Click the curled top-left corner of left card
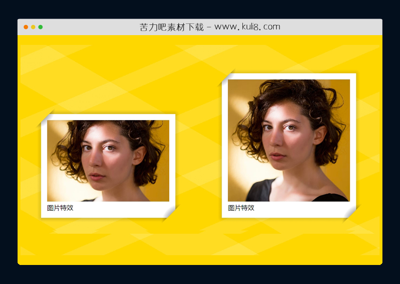This screenshot has width=400, height=284. 45,119
